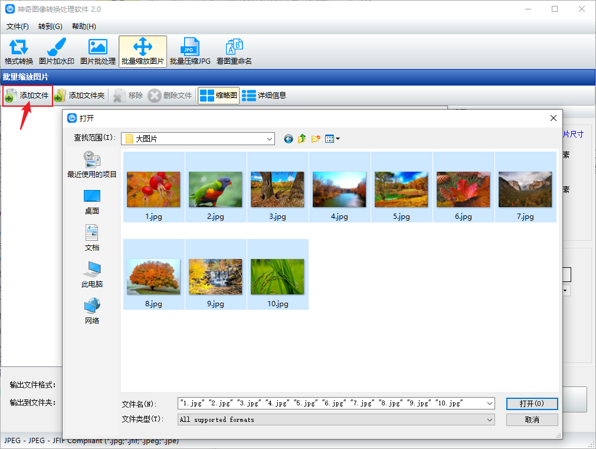Open the 帮助(H) menu
This screenshot has height=449, width=596.
click(x=84, y=26)
